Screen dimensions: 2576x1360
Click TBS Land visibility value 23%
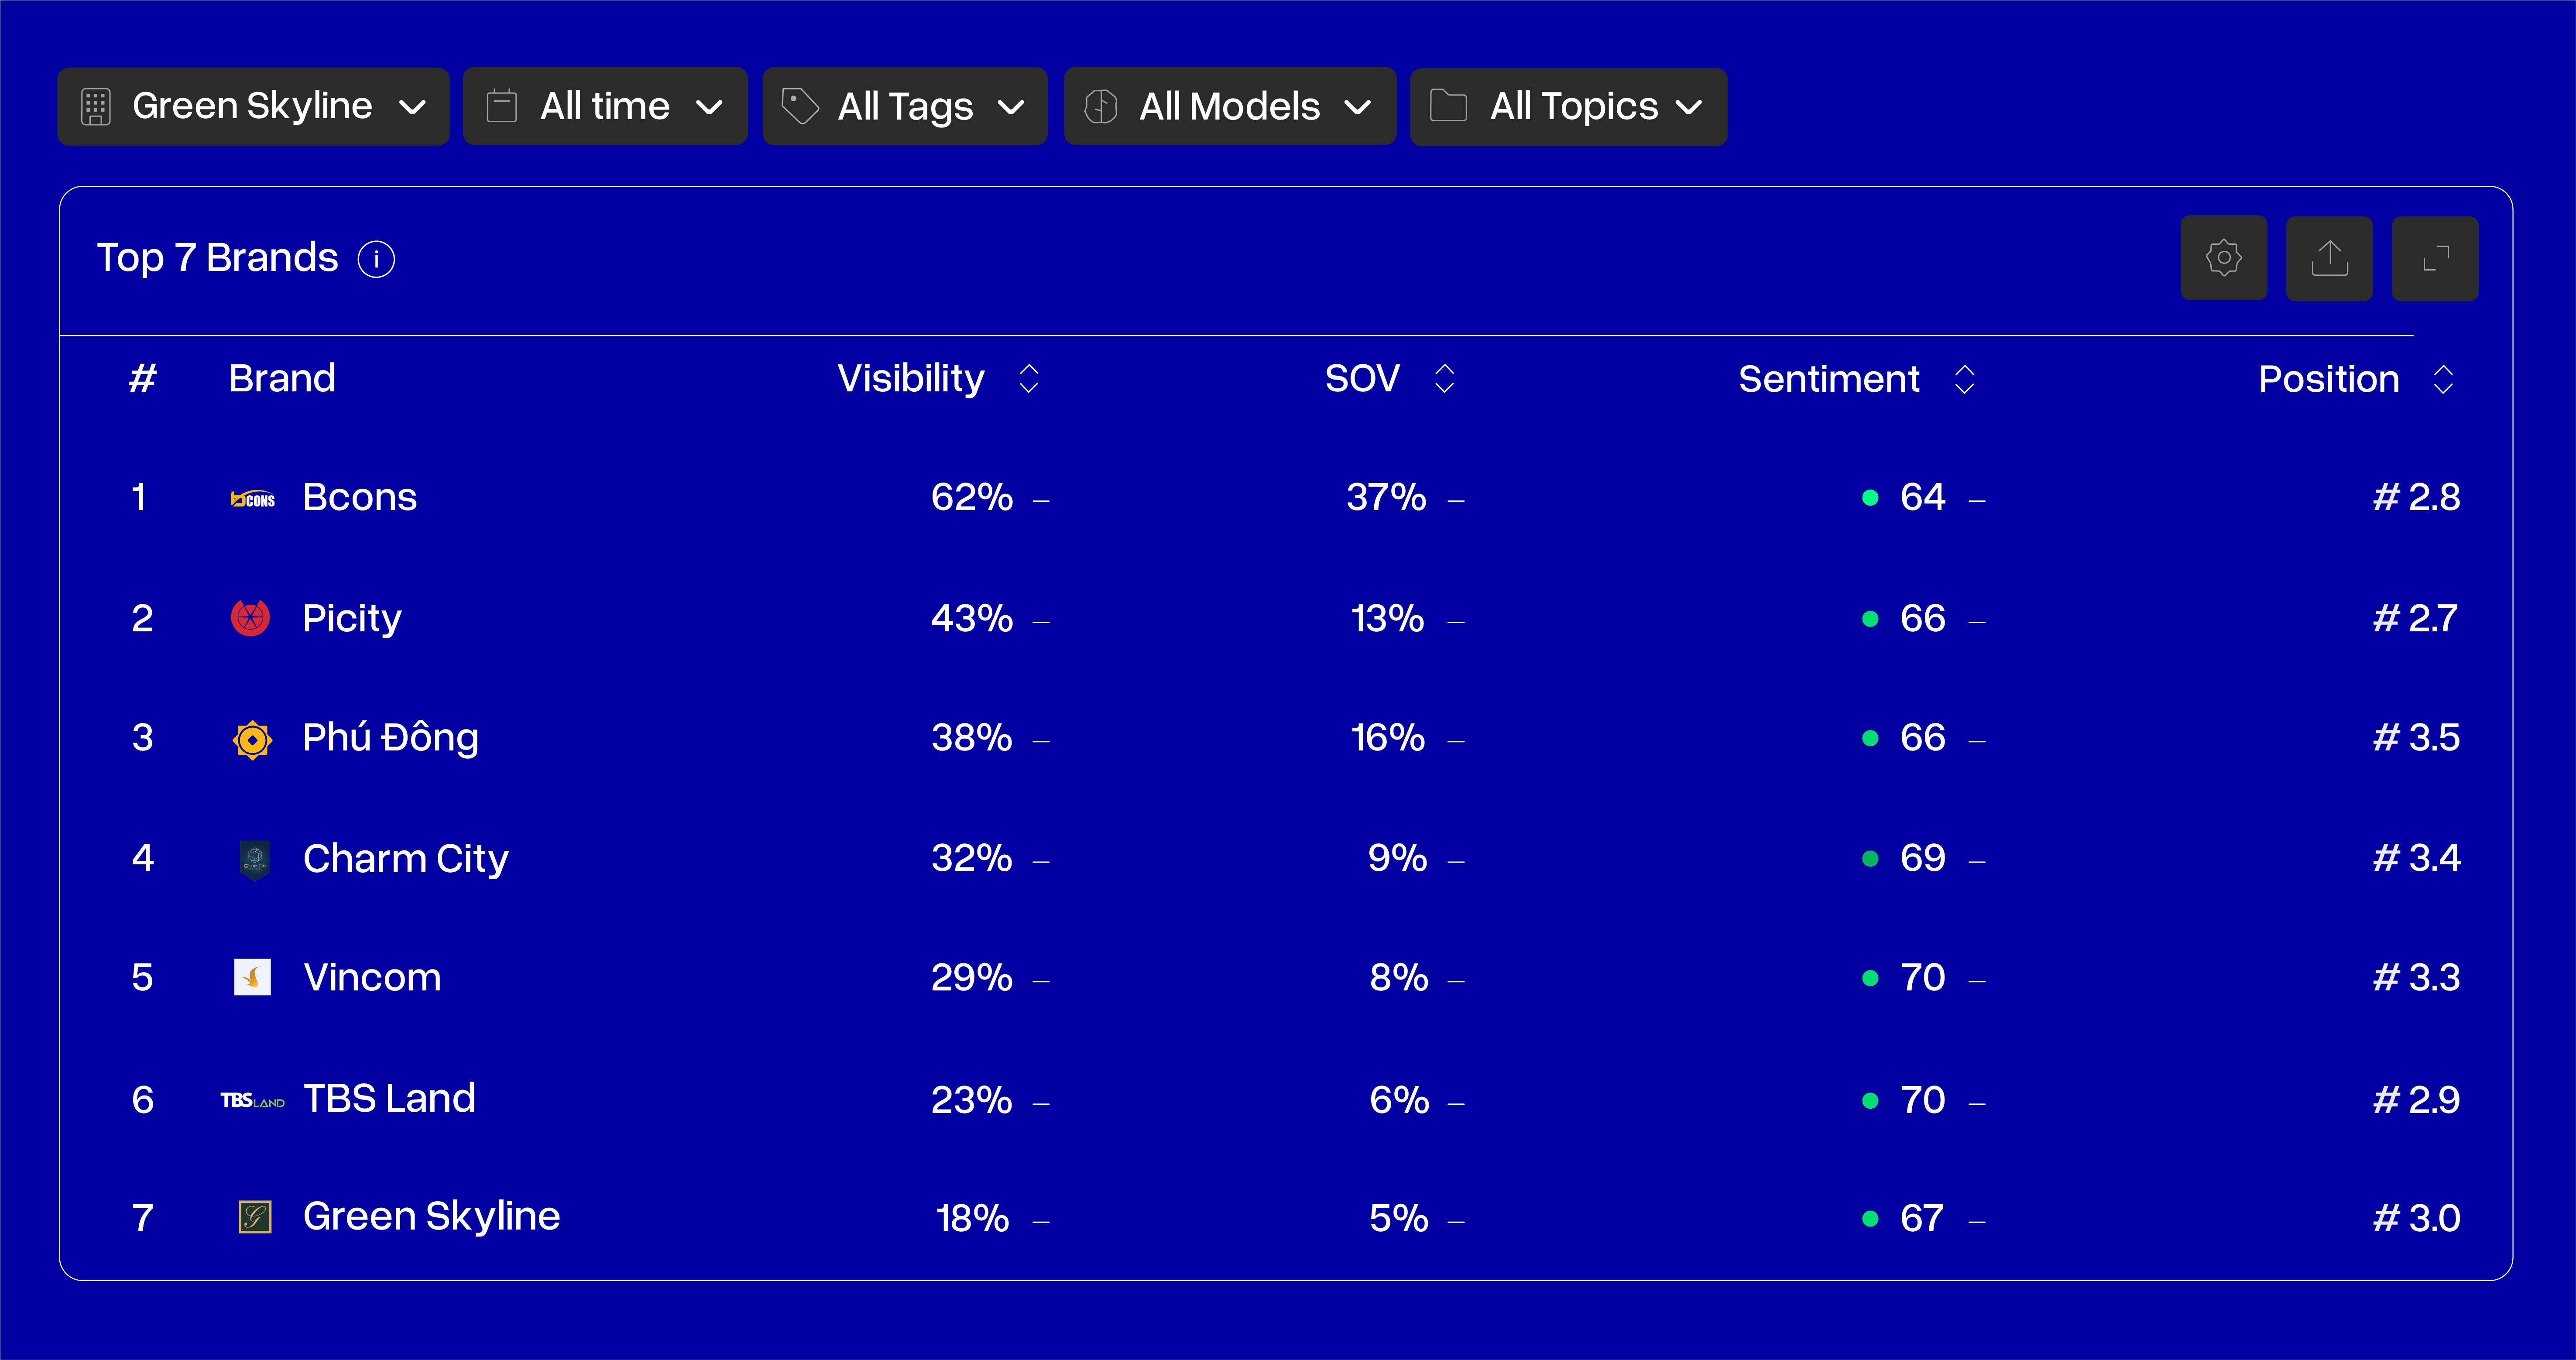[x=972, y=1101]
